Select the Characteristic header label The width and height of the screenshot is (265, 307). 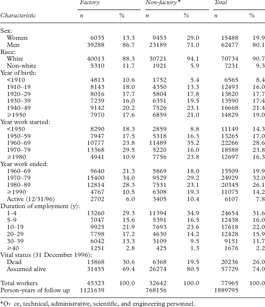tap(18, 15)
